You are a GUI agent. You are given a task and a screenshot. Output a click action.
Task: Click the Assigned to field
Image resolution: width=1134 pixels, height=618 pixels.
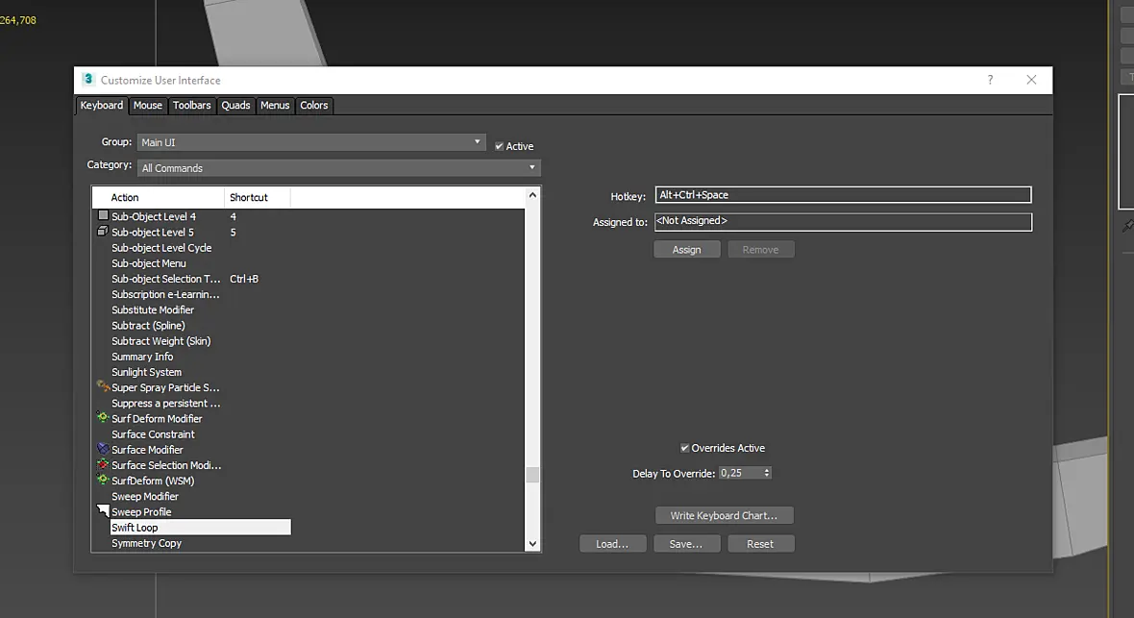coord(843,221)
